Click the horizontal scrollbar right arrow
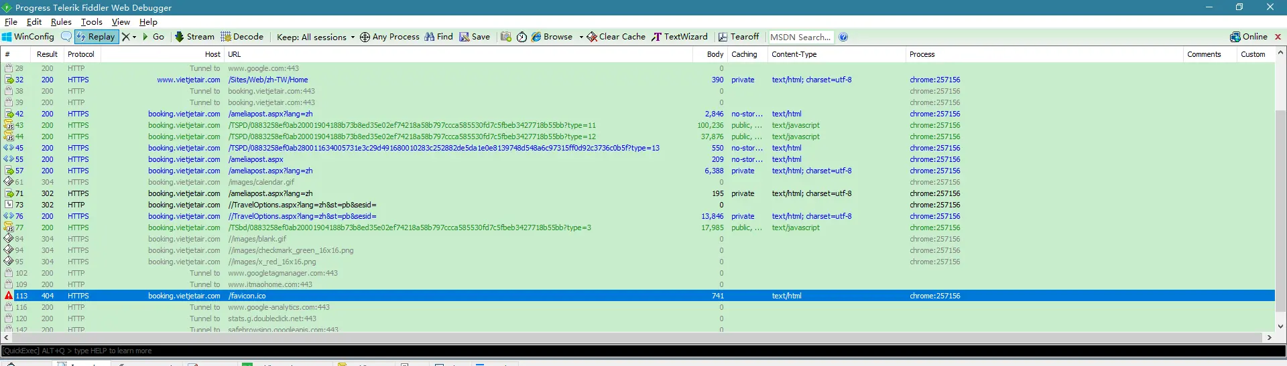 coord(1269,338)
